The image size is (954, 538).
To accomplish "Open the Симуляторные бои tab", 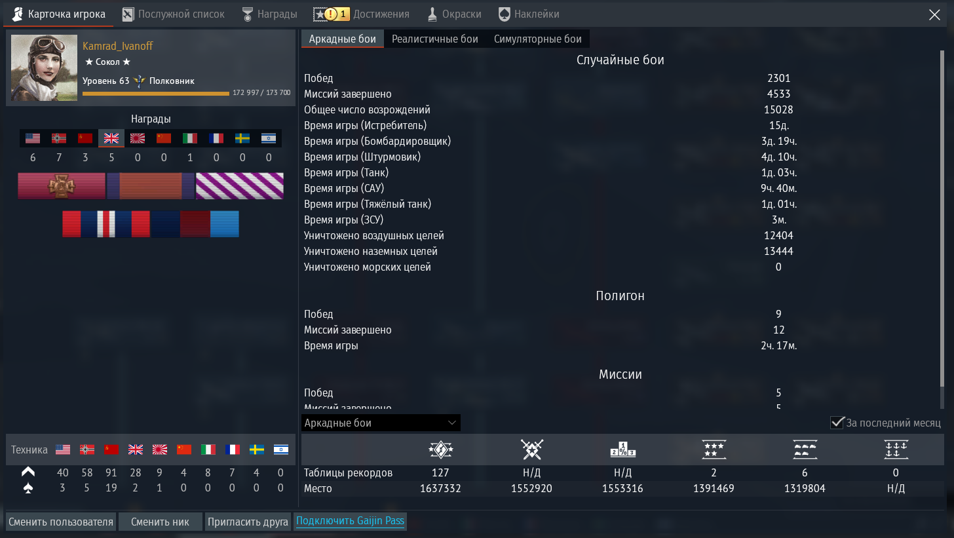I will (x=537, y=39).
